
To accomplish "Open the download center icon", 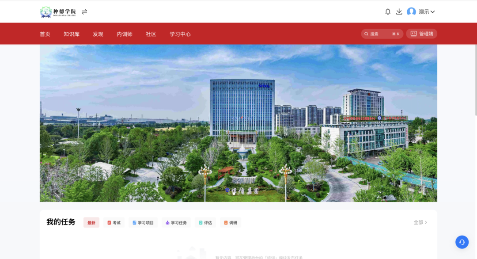I will click(399, 12).
